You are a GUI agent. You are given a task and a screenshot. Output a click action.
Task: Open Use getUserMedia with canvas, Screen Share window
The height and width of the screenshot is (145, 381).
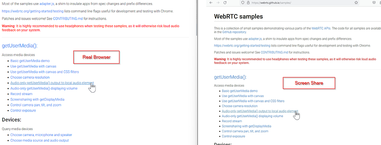point(243,96)
